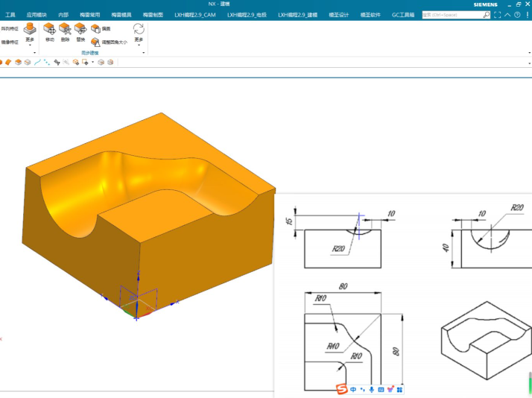Image resolution: width=532 pixels, height=398 pixels.
Task: Expand the feature group options arrow
Action: 34,53
